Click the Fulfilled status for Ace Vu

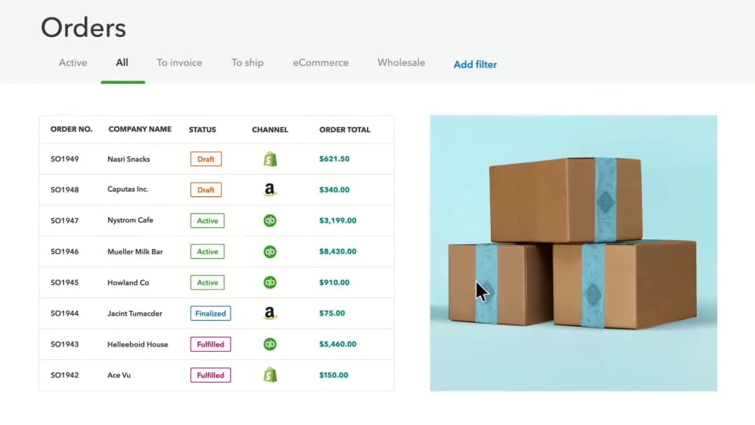point(211,375)
